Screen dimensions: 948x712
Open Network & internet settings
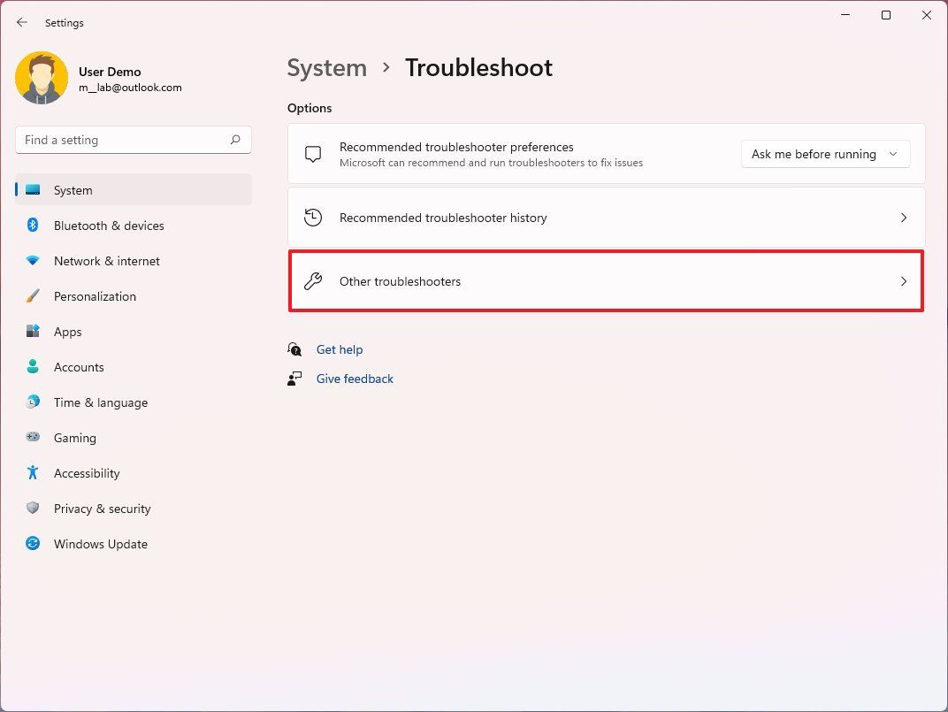tap(106, 261)
